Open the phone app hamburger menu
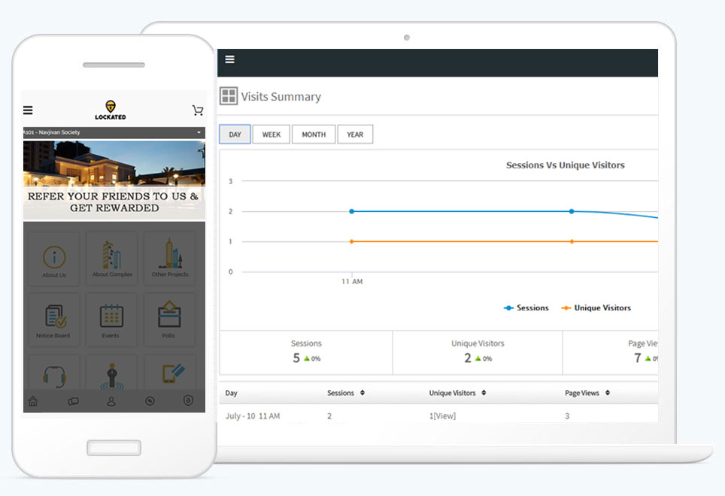 click(28, 110)
